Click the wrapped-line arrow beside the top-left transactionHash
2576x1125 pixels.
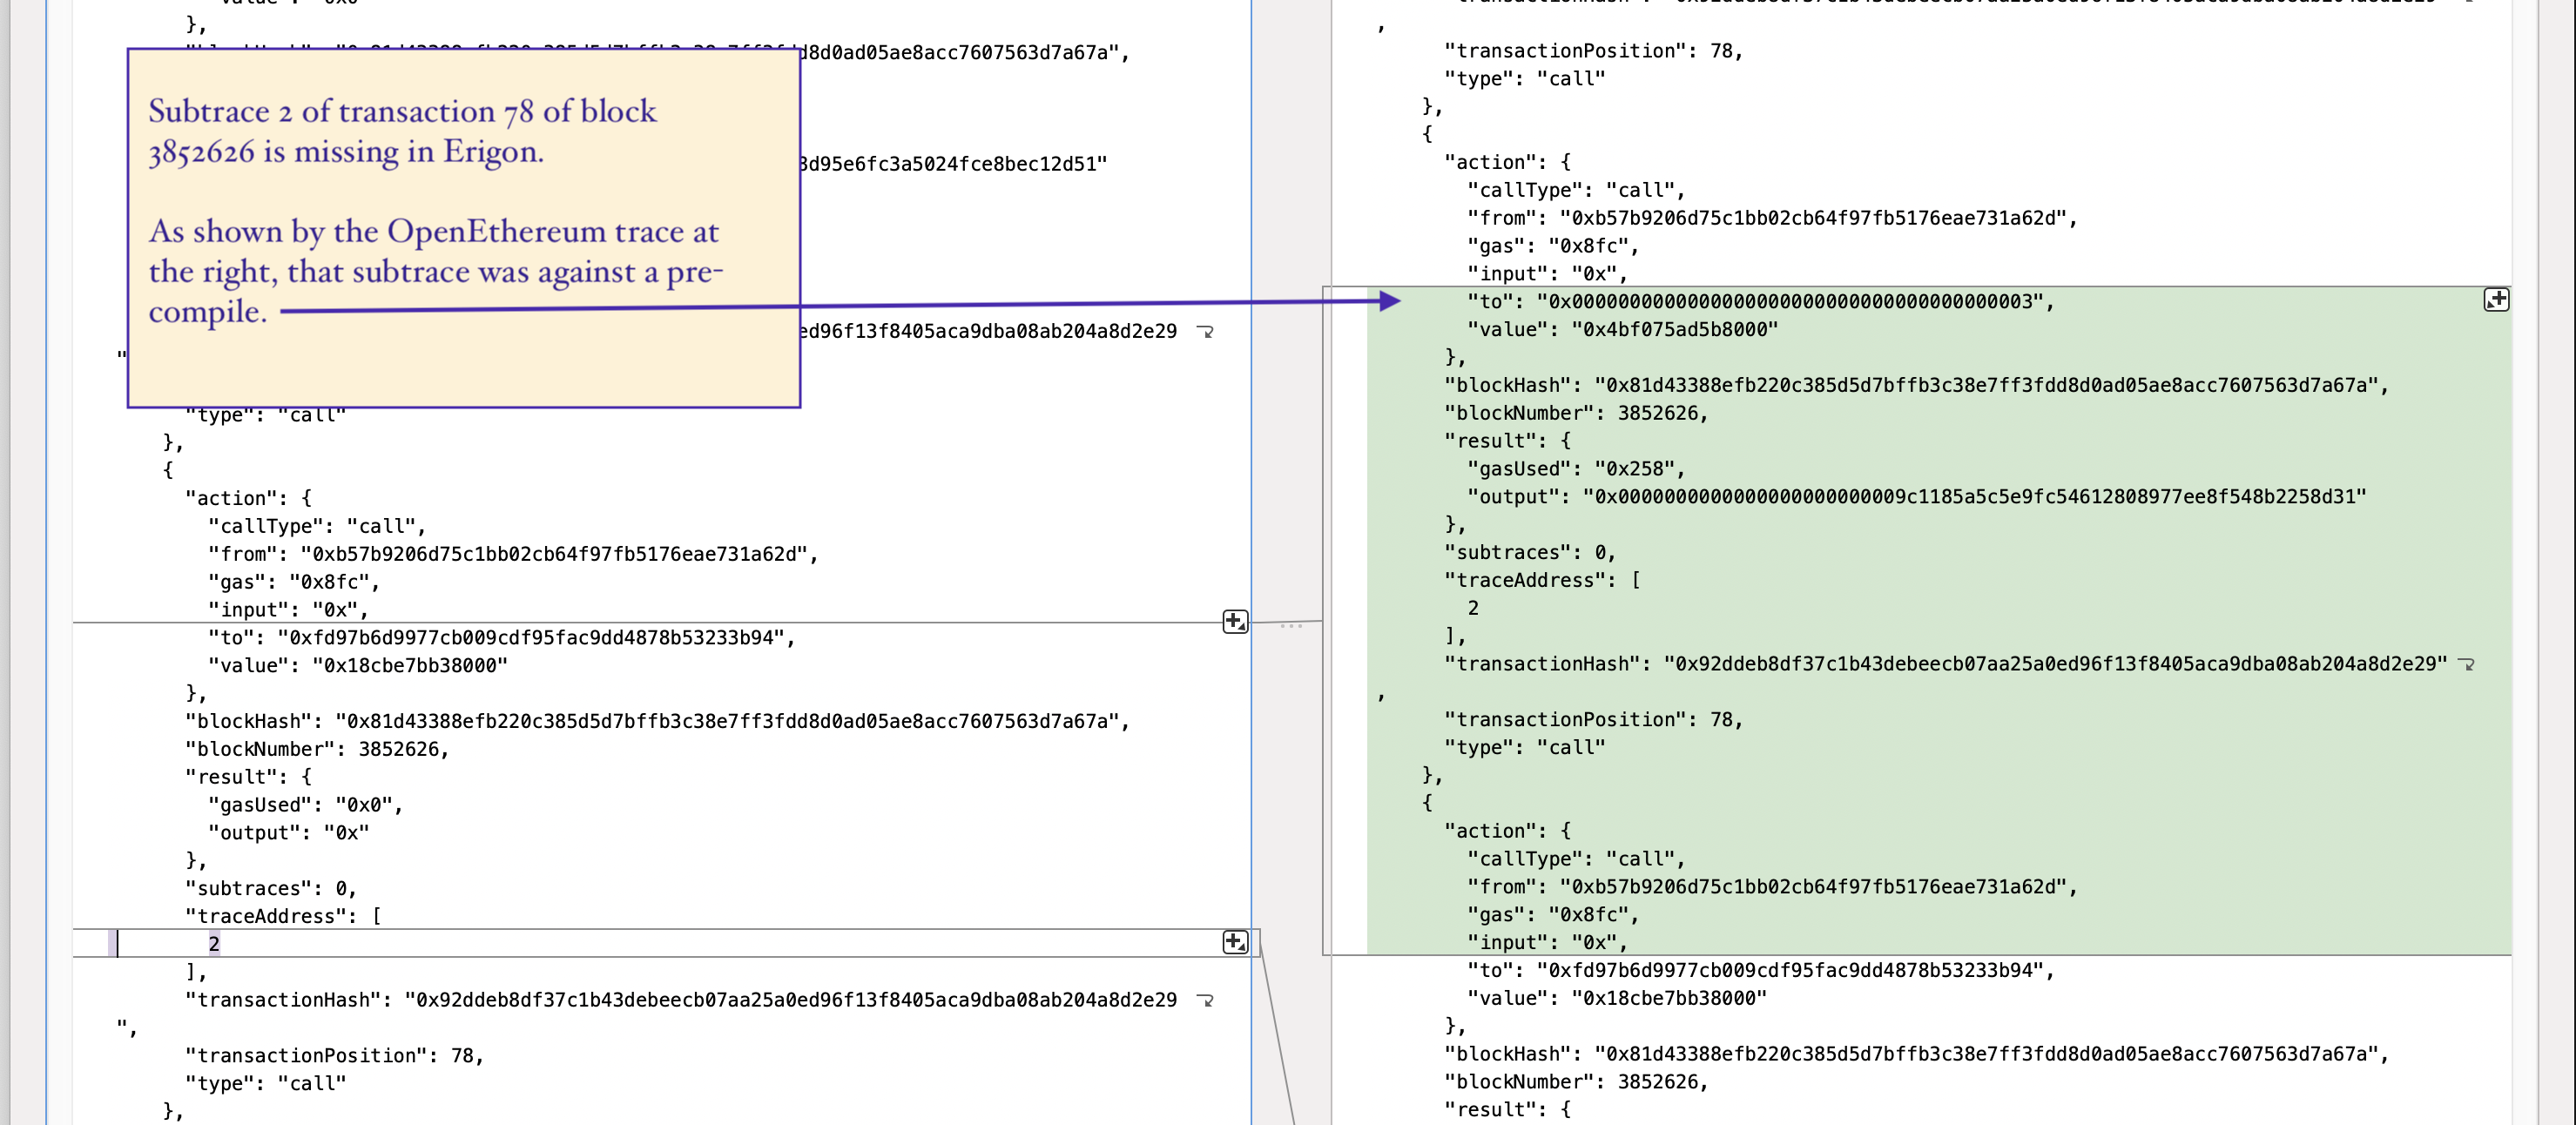(x=1208, y=331)
